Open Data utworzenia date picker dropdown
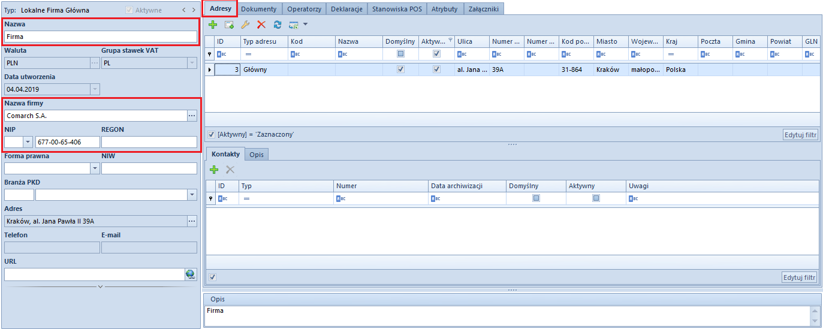The width and height of the screenshot is (823, 329). (95, 89)
